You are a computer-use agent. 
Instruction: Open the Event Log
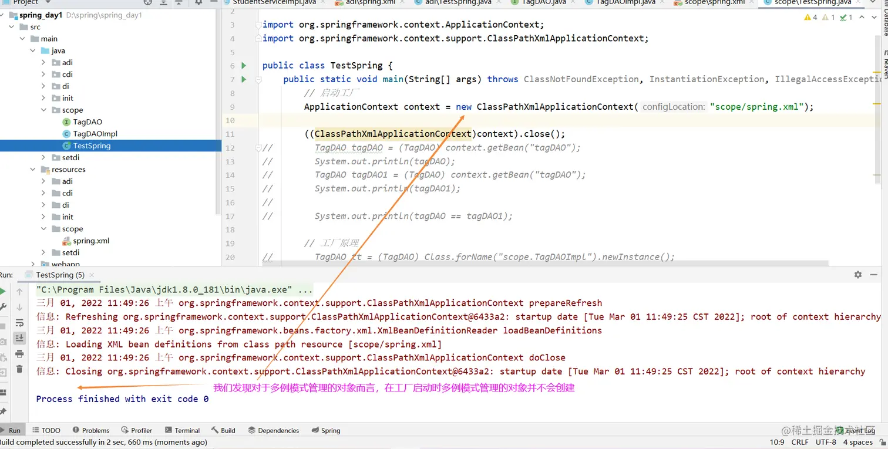pyautogui.click(x=855, y=430)
